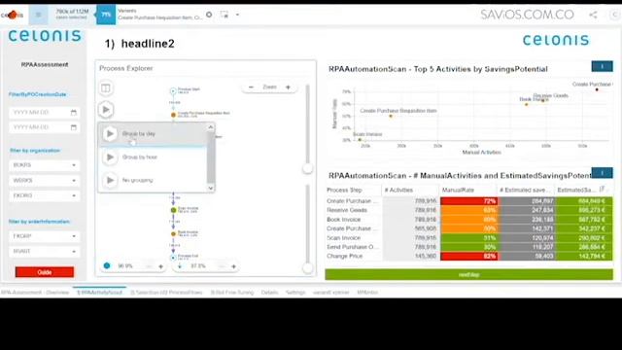622x350 pixels.
Task: Click the red 72% ManualRate cell
Action: (468, 201)
